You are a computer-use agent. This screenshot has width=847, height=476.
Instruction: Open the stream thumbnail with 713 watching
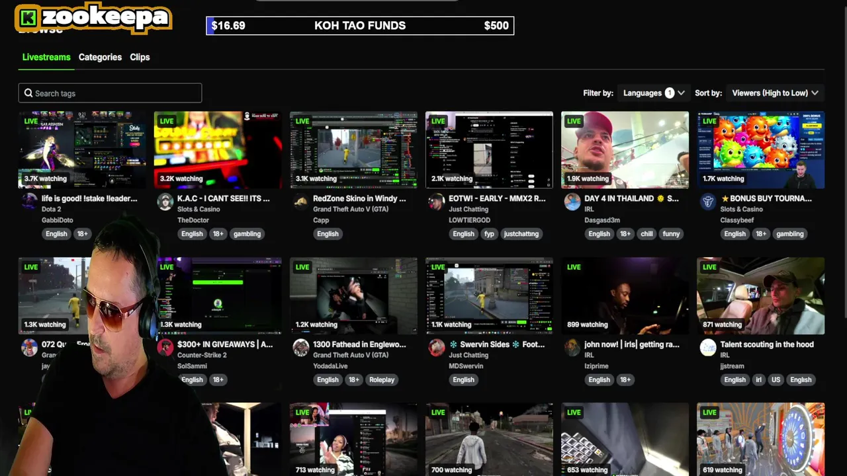point(353,439)
